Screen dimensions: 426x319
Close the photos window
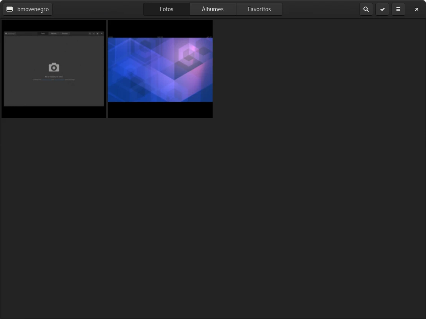416,9
